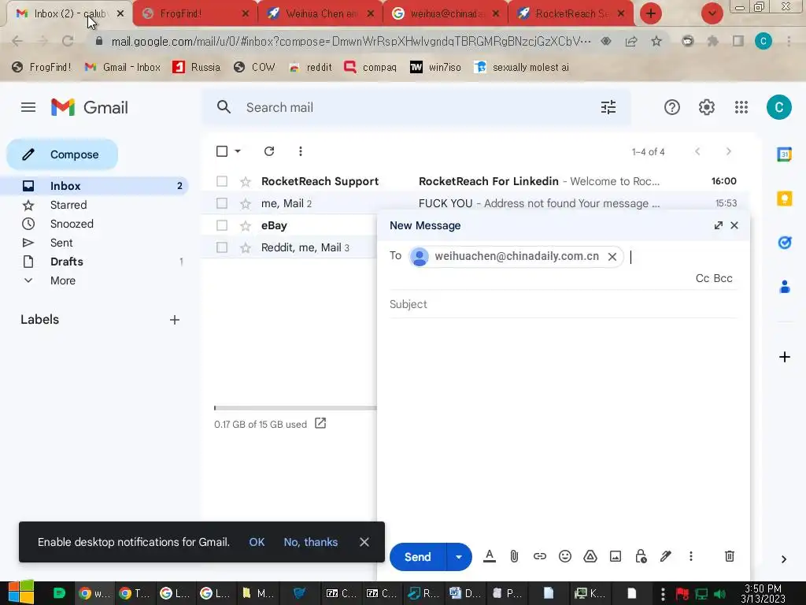Discard draft trash icon
This screenshot has width=806, height=605.
pos(730,556)
